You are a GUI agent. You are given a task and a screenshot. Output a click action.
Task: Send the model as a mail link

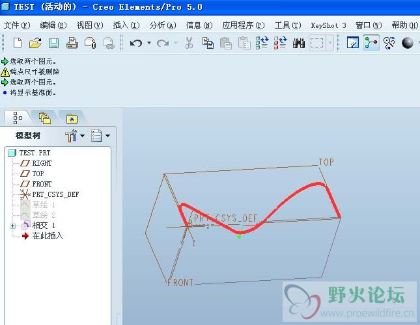pyautogui.click(x=109, y=43)
